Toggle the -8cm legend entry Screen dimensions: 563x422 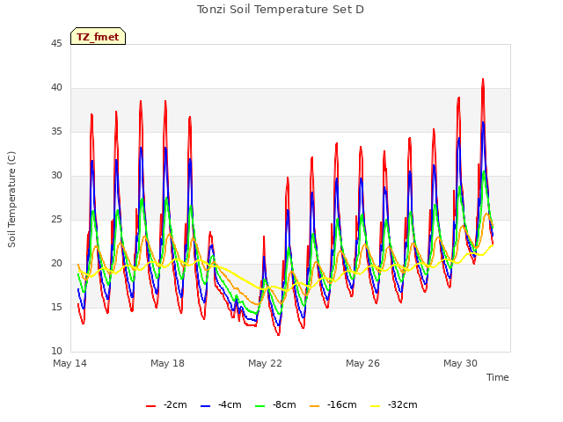pyautogui.click(x=275, y=405)
